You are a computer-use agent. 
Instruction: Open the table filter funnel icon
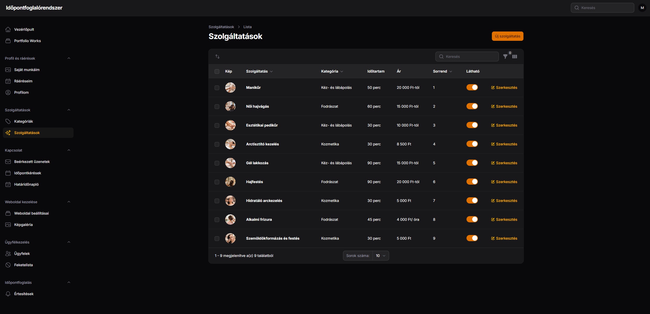click(x=505, y=57)
